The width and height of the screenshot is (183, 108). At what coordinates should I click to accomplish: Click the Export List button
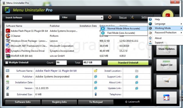(x=166, y=65)
